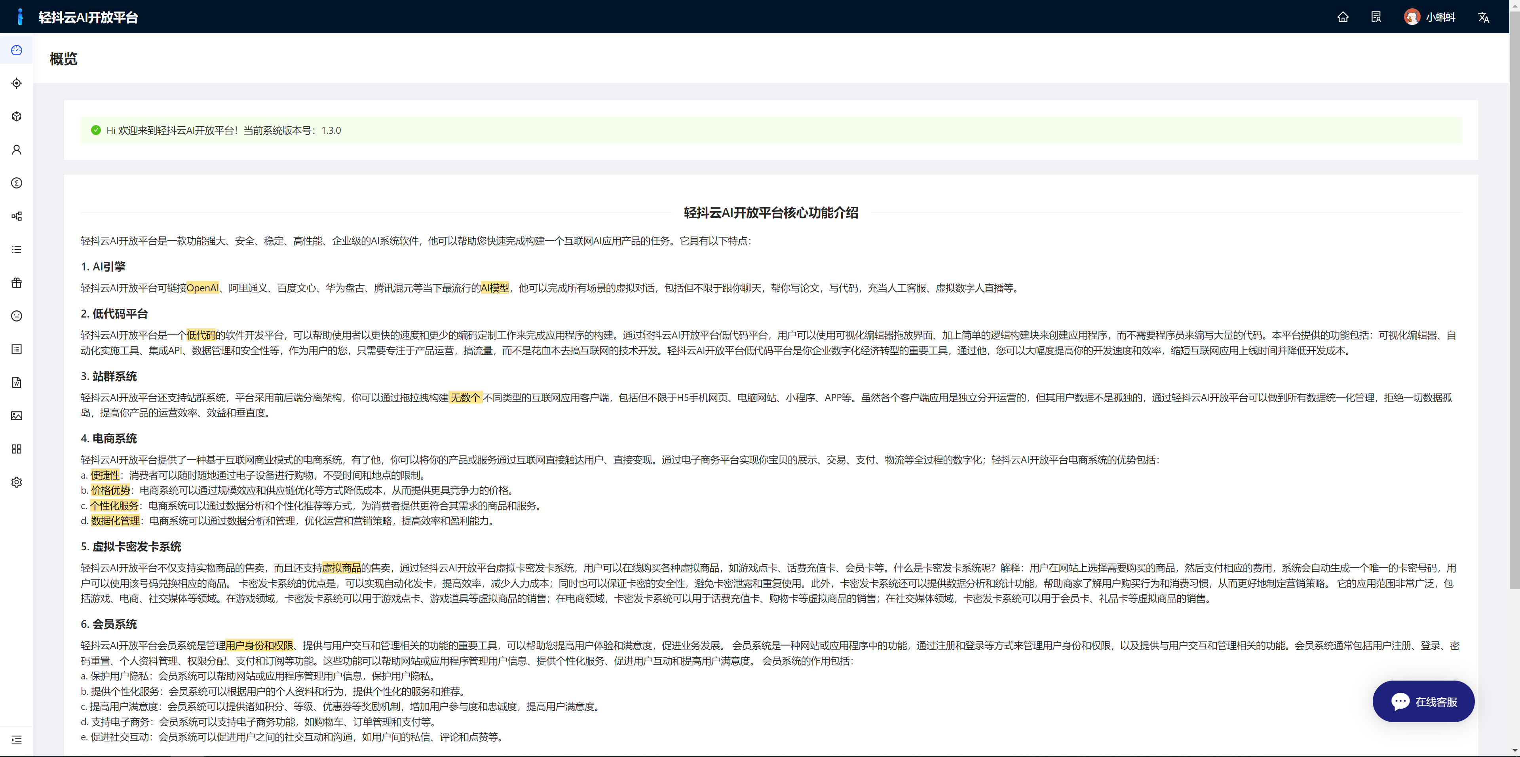Click the highlighted 数据化管理 text
This screenshot has height=757, width=1520.
coord(115,521)
